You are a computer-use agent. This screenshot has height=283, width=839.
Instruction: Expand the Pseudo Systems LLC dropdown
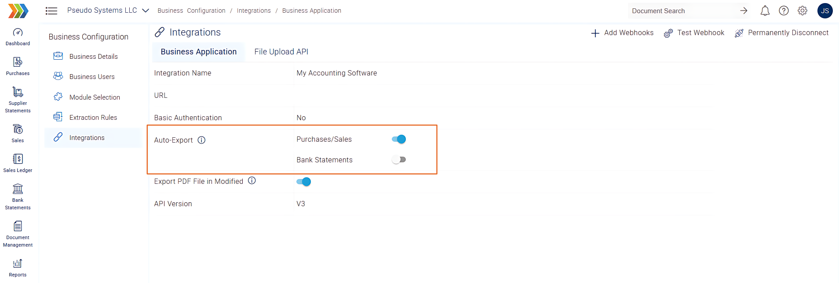tap(146, 11)
